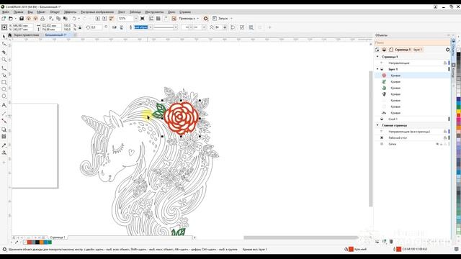Click the yellow swatch in color palette
The height and width of the screenshot is (259, 461).
(458, 112)
